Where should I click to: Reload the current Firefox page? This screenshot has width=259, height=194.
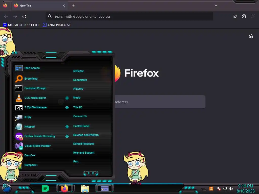[24, 16]
